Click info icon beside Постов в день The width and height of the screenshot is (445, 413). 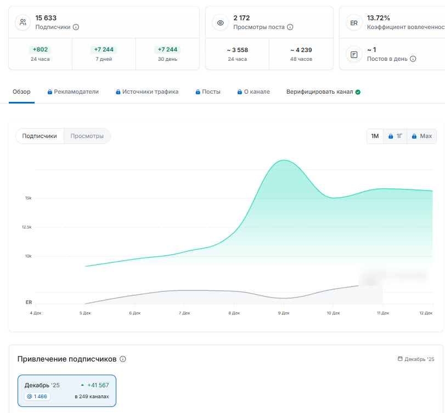tap(413, 59)
